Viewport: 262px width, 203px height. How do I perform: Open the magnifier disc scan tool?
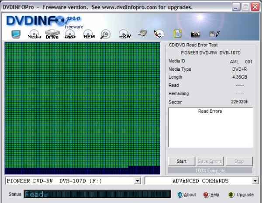105,34
